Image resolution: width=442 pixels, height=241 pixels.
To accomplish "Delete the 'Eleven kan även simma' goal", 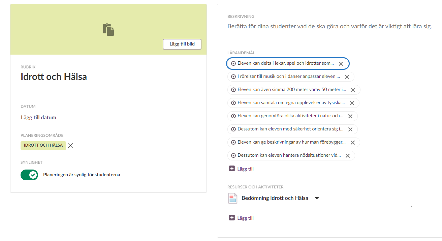I will (353, 90).
